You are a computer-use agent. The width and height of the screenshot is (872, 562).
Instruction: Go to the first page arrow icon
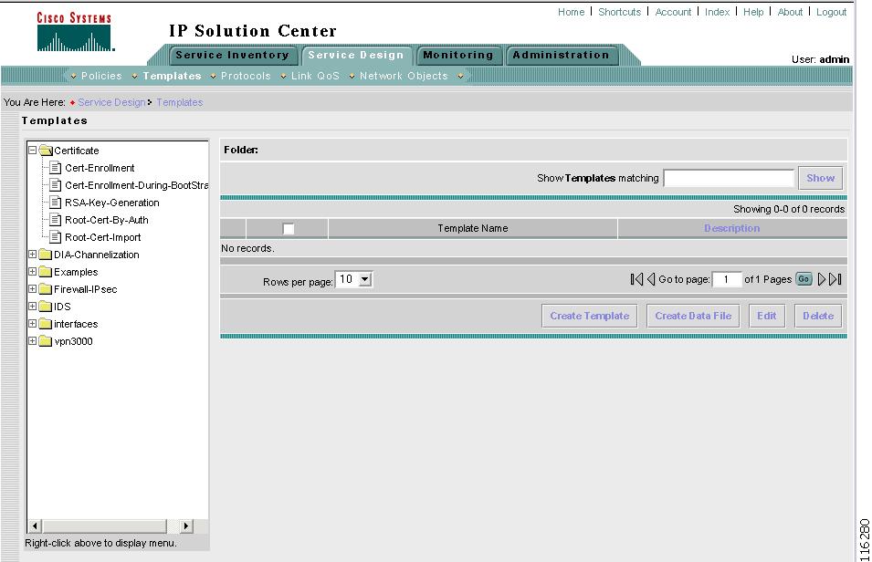coord(636,279)
